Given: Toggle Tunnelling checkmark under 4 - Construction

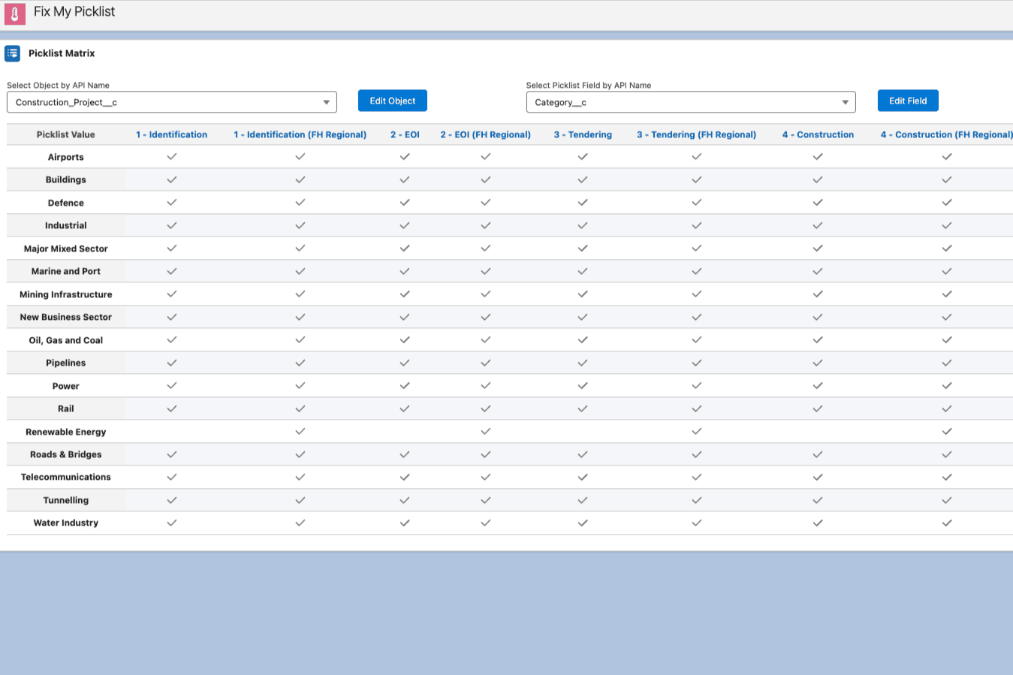Looking at the screenshot, I should (818, 500).
